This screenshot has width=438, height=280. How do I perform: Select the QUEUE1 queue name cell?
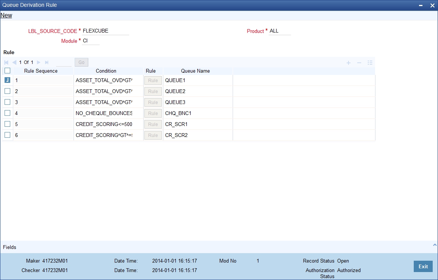tap(198, 80)
